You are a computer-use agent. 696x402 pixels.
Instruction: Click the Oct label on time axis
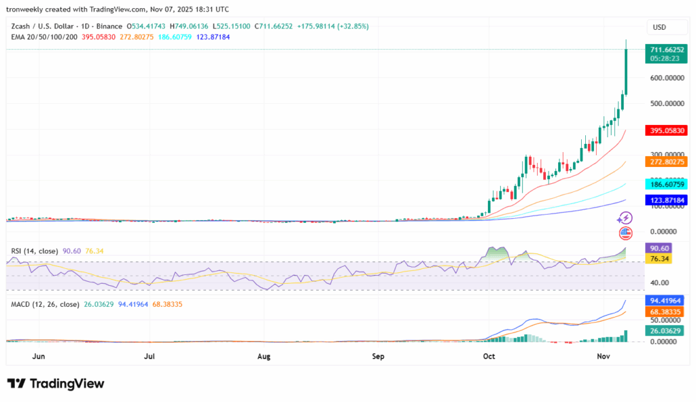489,356
